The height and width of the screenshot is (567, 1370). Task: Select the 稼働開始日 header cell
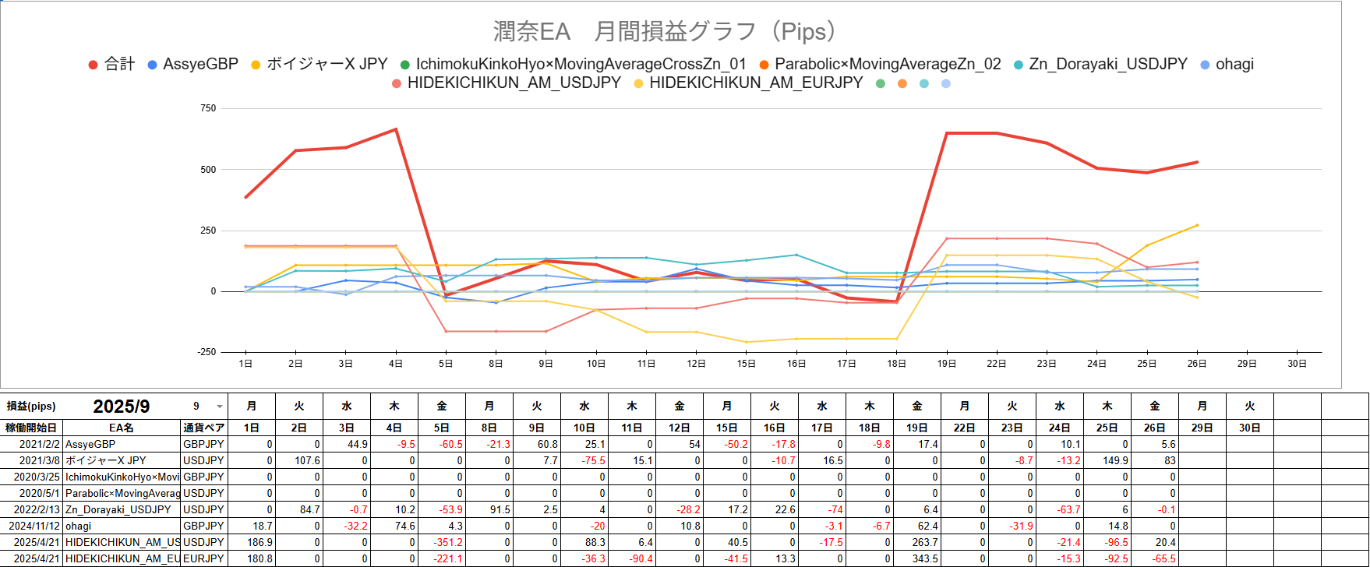pyautogui.click(x=31, y=428)
